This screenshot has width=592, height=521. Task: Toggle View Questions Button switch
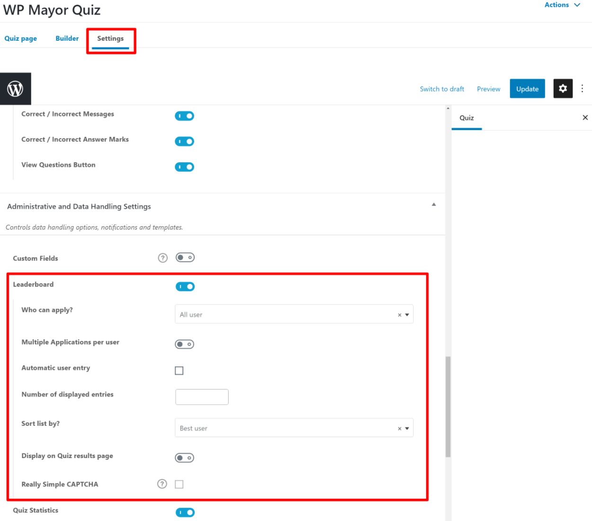[185, 167]
